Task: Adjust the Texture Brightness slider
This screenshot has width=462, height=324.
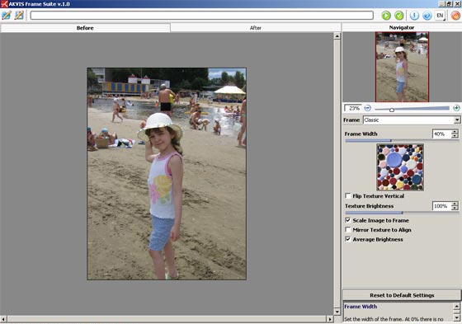Action: click(402, 213)
